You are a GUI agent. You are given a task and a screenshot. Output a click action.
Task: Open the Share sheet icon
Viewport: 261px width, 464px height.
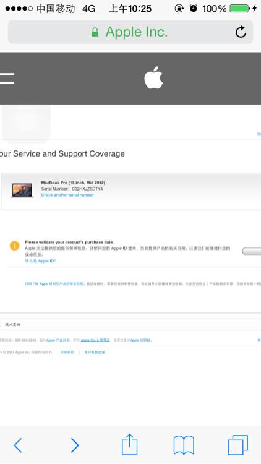[x=130, y=444]
